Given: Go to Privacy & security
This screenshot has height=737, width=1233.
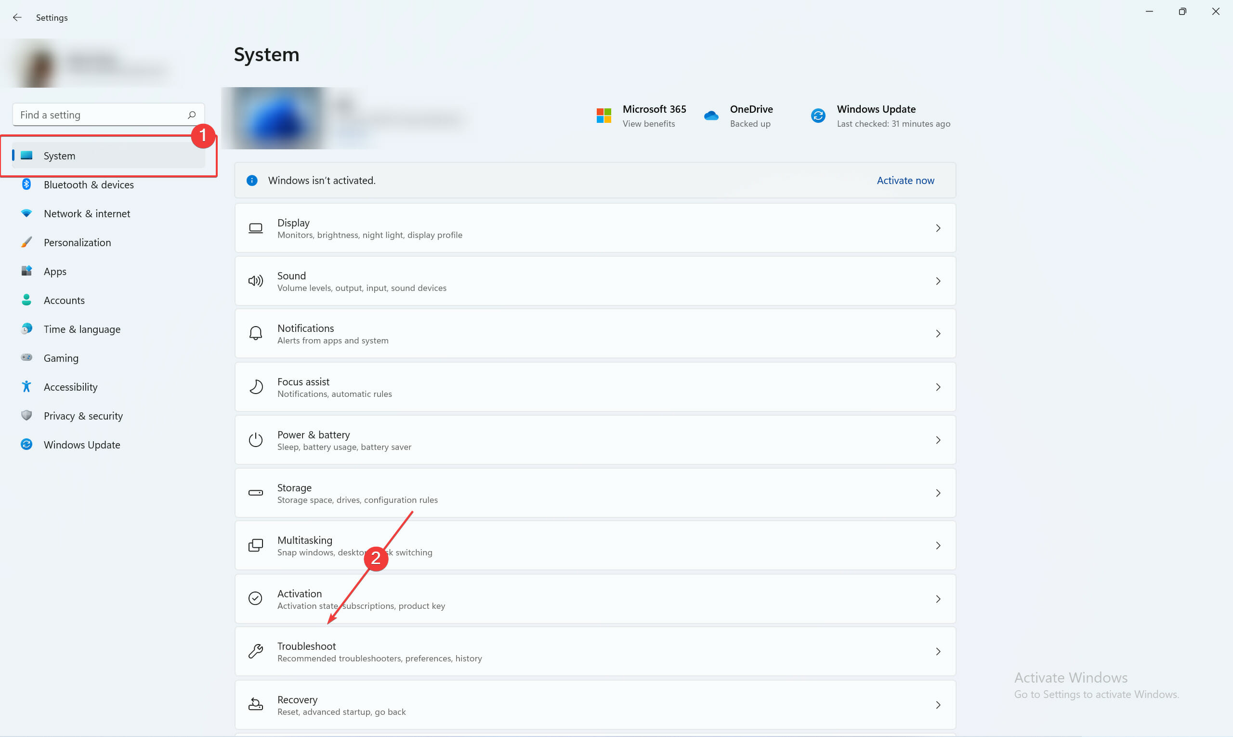Looking at the screenshot, I should pyautogui.click(x=108, y=415).
